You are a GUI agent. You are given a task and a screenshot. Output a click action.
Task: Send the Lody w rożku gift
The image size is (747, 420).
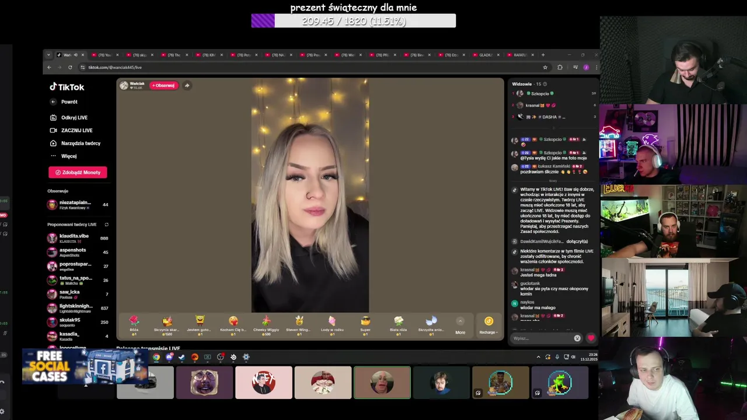tap(332, 325)
